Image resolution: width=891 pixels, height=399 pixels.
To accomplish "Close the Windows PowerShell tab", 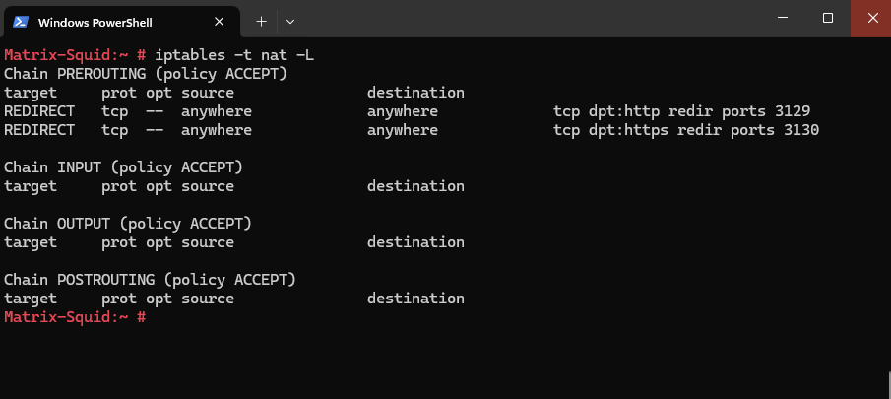I will click(x=219, y=22).
